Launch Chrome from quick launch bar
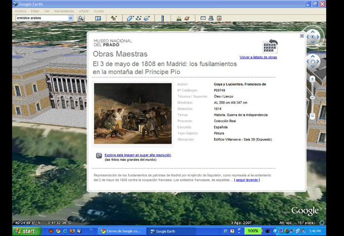This screenshot has height=236, width=344. (58, 231)
